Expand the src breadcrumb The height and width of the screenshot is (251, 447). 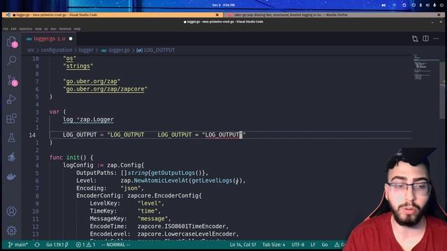(x=31, y=50)
